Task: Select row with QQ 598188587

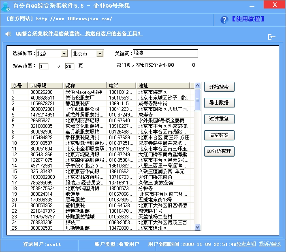Action: (x=102, y=143)
